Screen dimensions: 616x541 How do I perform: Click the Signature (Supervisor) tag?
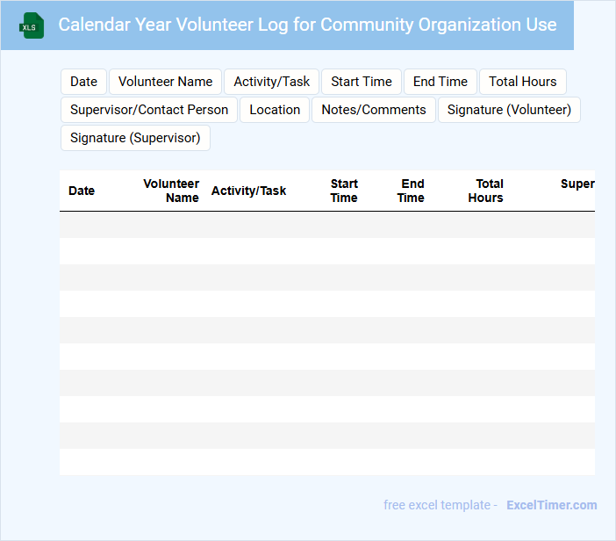coord(135,138)
